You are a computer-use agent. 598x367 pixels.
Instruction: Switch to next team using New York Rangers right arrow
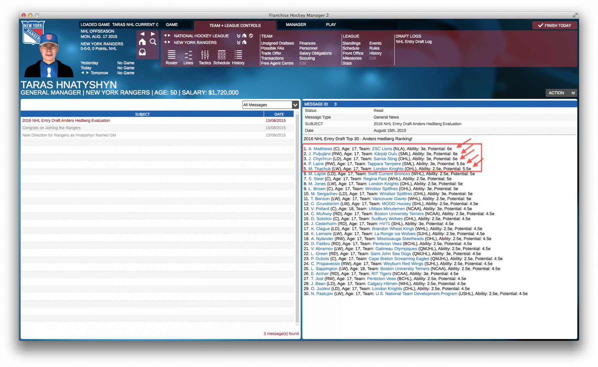coord(169,42)
